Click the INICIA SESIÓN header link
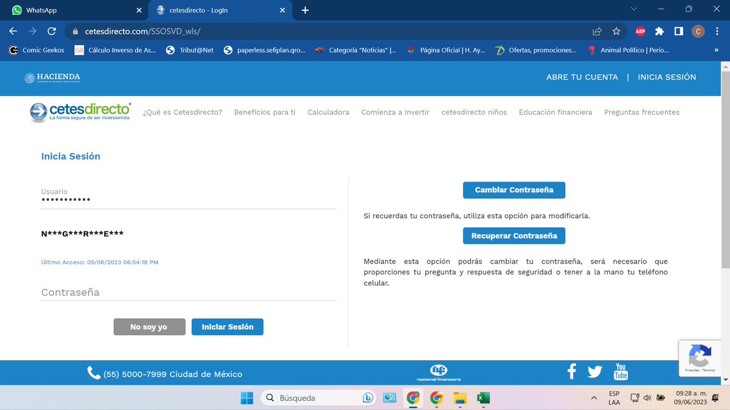 coord(667,77)
